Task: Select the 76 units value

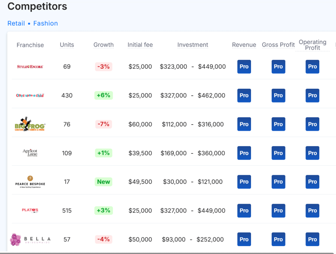Action: pyautogui.click(x=67, y=124)
